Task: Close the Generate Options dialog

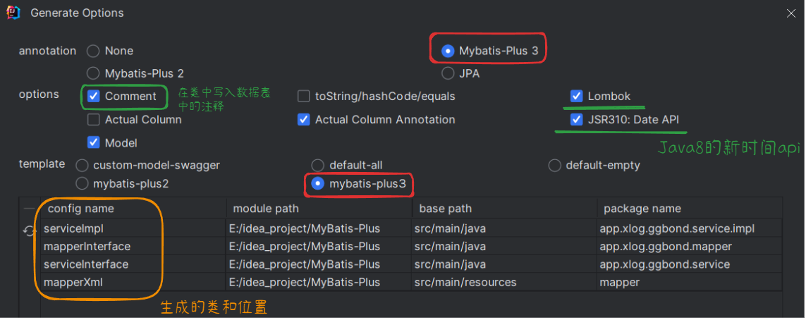Action: [x=791, y=13]
